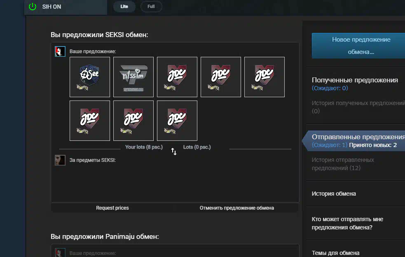Click SEKSI's avatar next to За предметы
405x257 pixels.
point(60,160)
